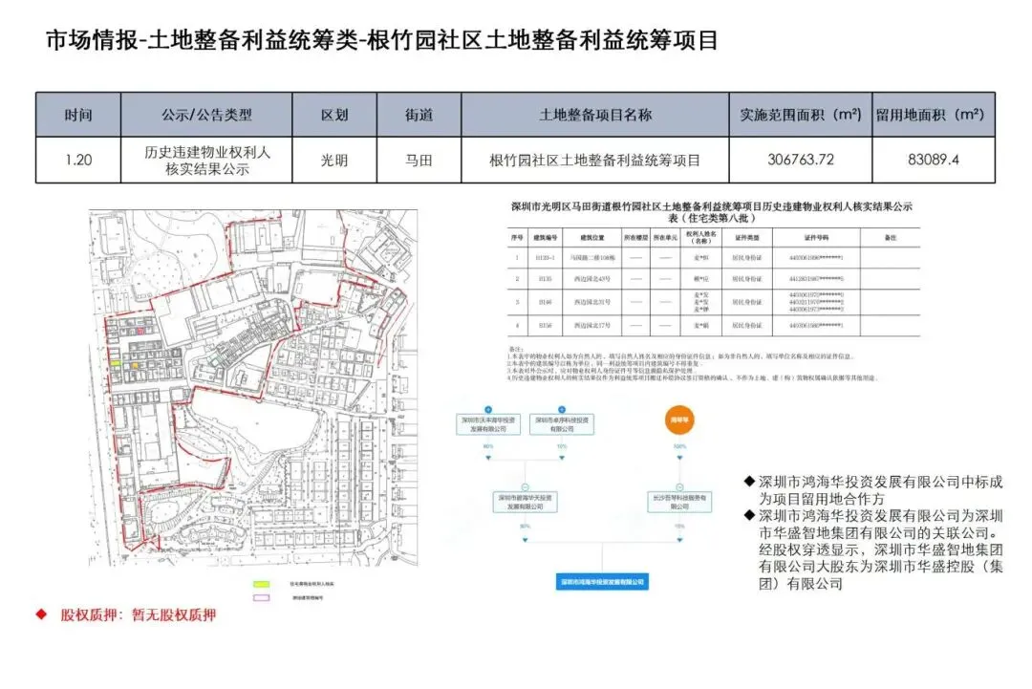Select the orange circular person node
Viewport: 1032px width, 689px height.
tap(679, 420)
